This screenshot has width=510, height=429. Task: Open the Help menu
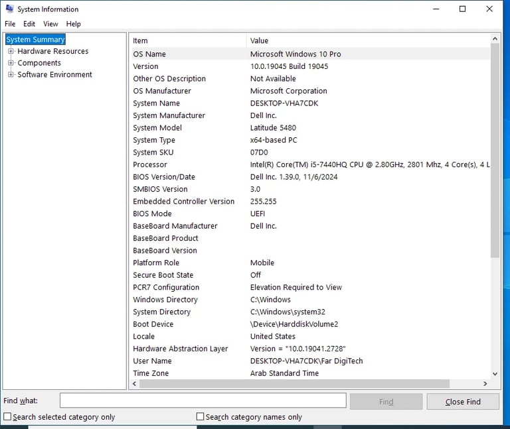(74, 24)
